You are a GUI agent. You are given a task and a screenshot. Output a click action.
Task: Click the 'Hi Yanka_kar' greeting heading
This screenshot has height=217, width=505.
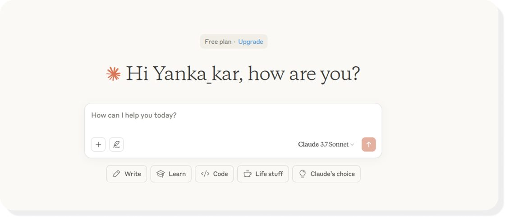pyautogui.click(x=243, y=74)
